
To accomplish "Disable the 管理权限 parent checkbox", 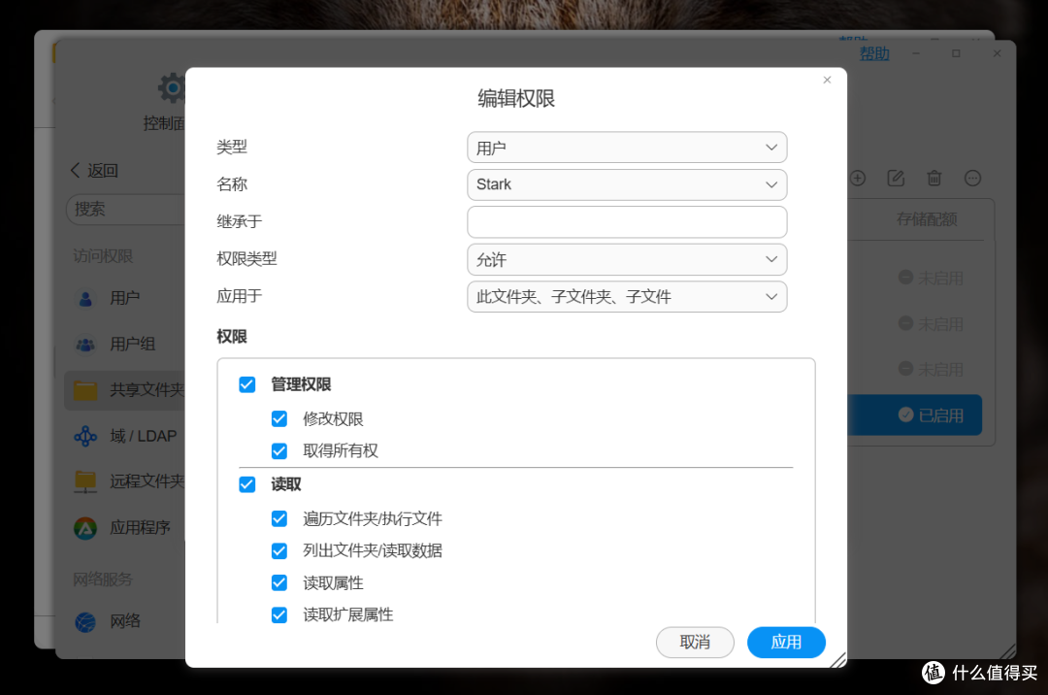I will coord(246,384).
